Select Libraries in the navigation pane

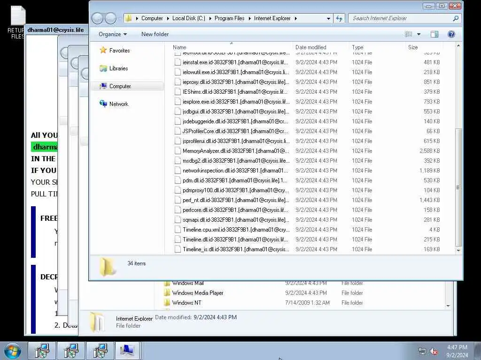click(x=118, y=68)
